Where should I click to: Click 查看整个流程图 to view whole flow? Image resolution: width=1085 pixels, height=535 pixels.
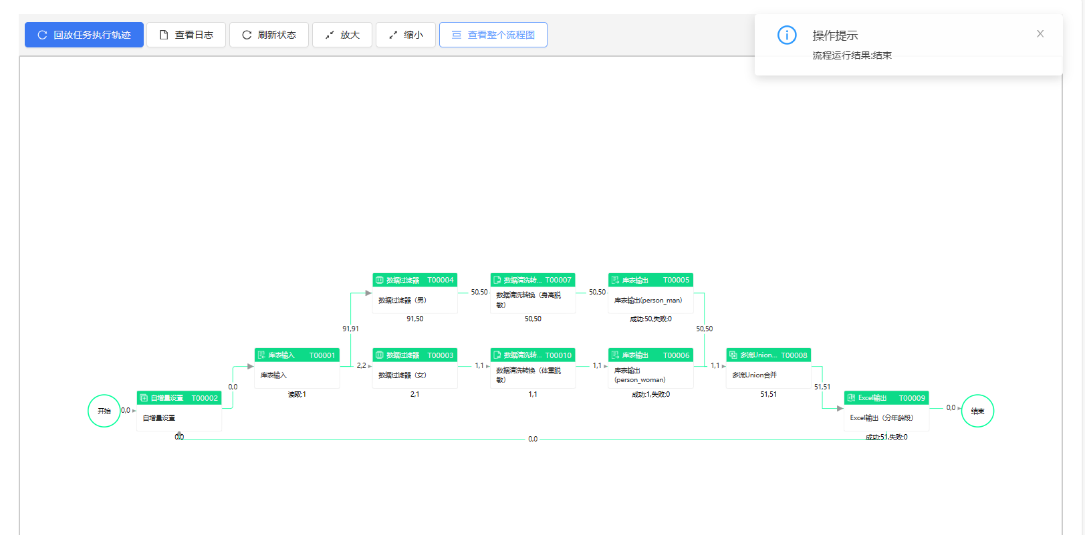point(493,35)
